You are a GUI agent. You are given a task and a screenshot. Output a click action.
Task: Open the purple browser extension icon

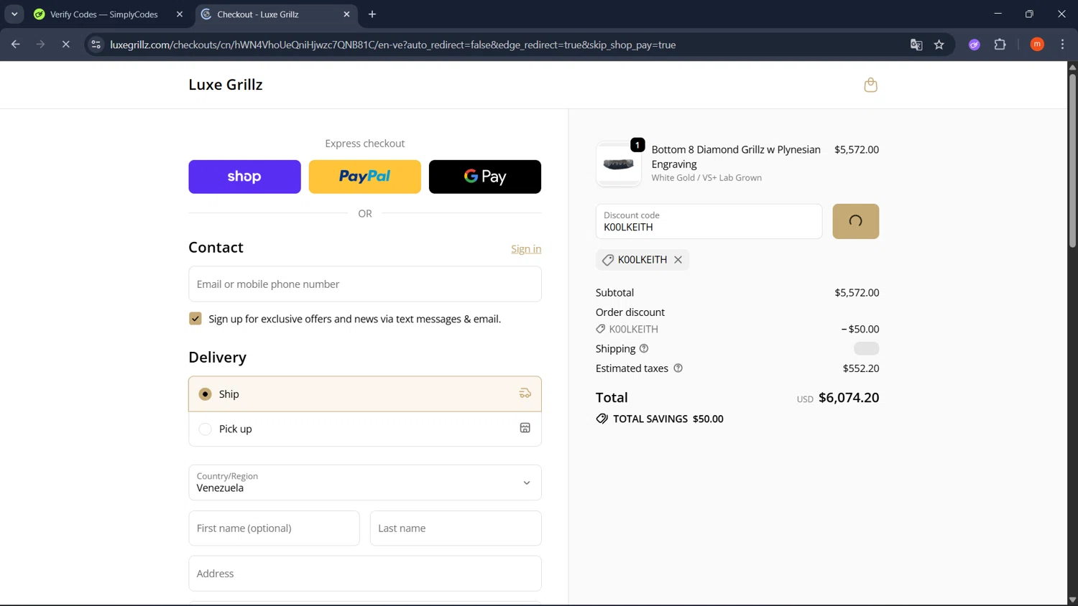975,45
